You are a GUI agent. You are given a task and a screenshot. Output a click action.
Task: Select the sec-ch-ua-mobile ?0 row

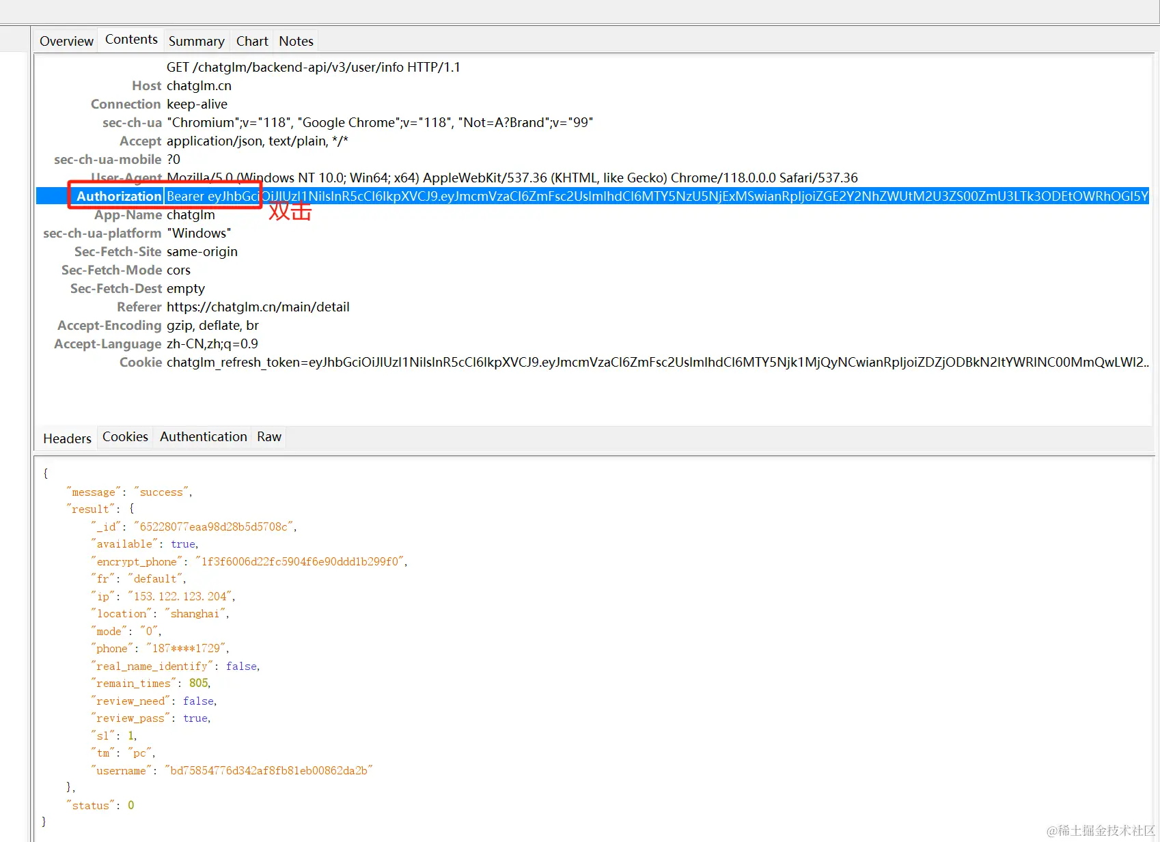pyautogui.click(x=592, y=159)
